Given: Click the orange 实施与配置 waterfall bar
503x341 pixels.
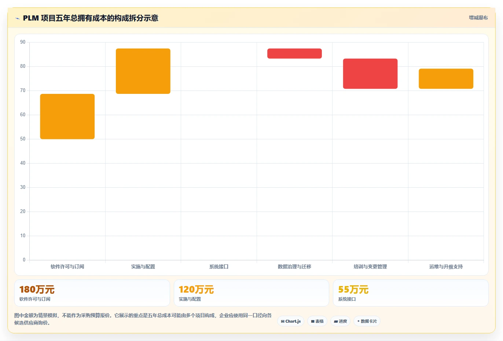Looking at the screenshot, I should [x=143, y=71].
